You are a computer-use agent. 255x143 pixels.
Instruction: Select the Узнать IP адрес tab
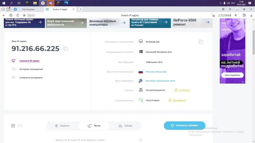(60, 9)
